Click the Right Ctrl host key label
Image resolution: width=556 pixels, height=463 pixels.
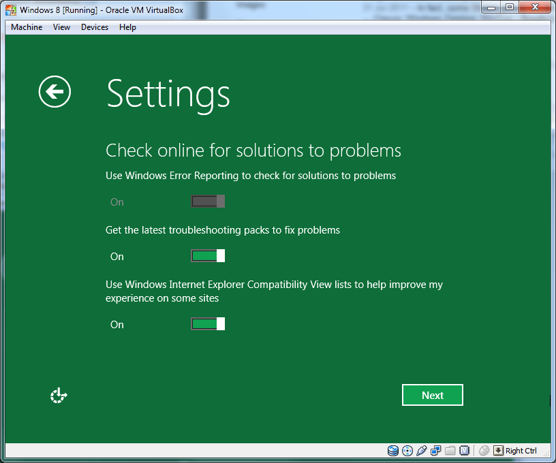[x=521, y=451]
